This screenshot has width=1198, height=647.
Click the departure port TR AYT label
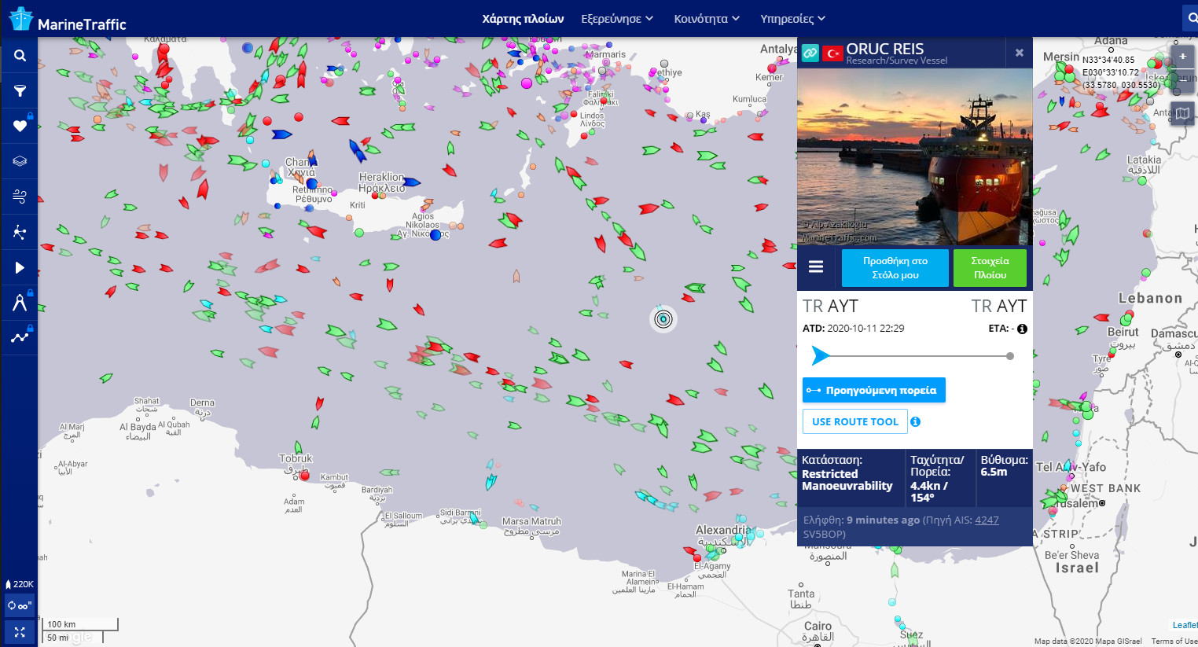tap(830, 306)
